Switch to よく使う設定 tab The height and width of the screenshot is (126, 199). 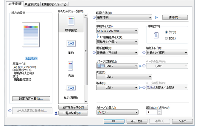15,4
